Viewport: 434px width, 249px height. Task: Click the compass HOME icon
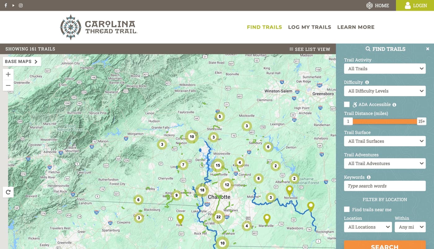369,5
